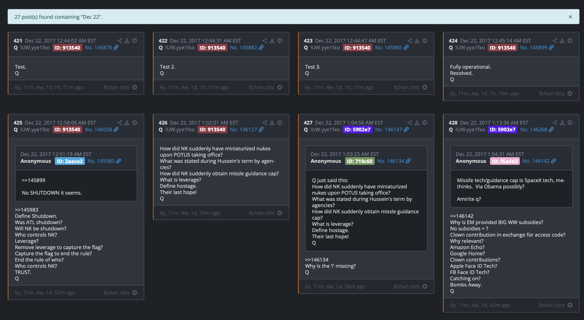Open link No. 146127

pos(247,130)
